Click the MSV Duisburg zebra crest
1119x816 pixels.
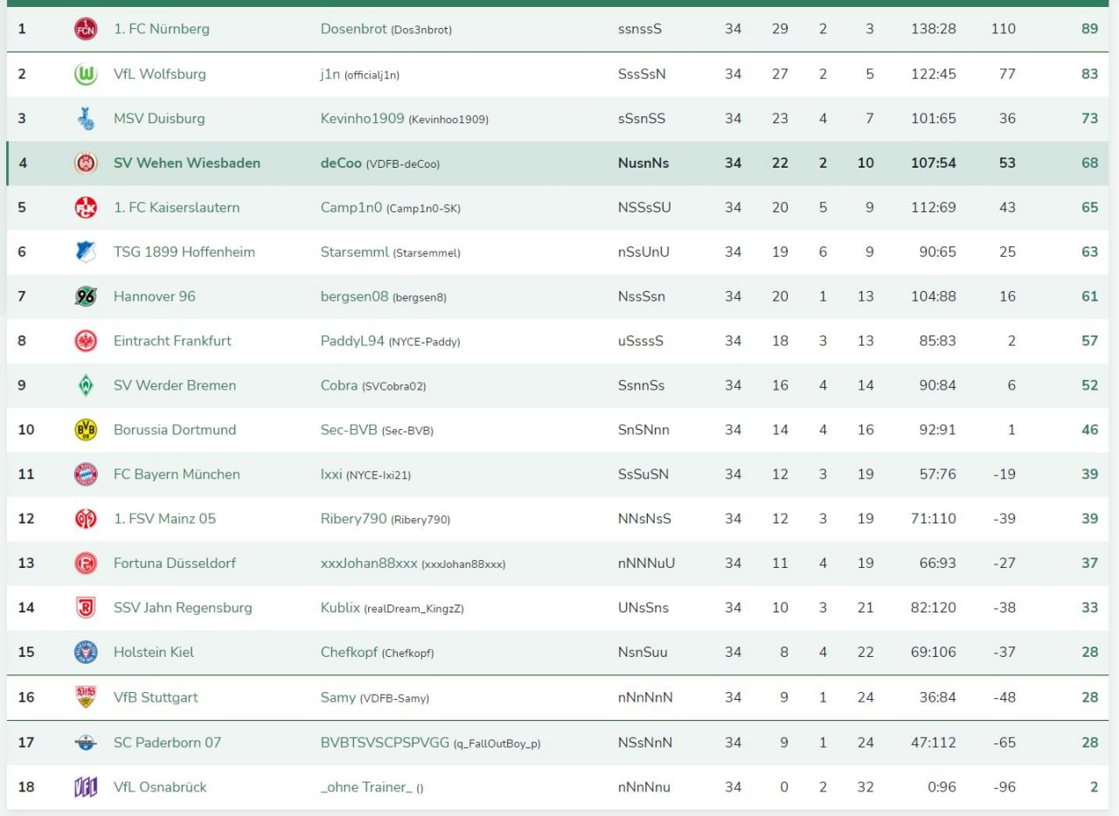[86, 118]
